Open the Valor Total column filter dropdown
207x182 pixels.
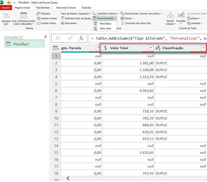click(x=151, y=48)
